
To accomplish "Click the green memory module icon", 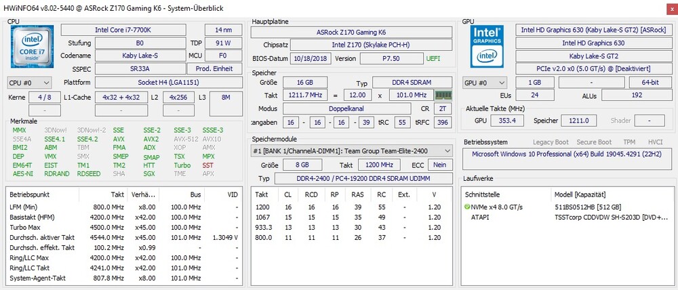I will (443, 95).
